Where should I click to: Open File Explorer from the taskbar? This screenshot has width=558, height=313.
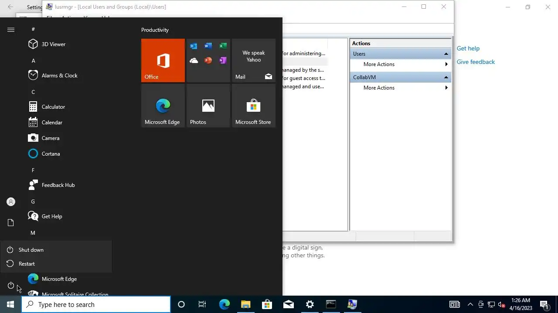245,304
